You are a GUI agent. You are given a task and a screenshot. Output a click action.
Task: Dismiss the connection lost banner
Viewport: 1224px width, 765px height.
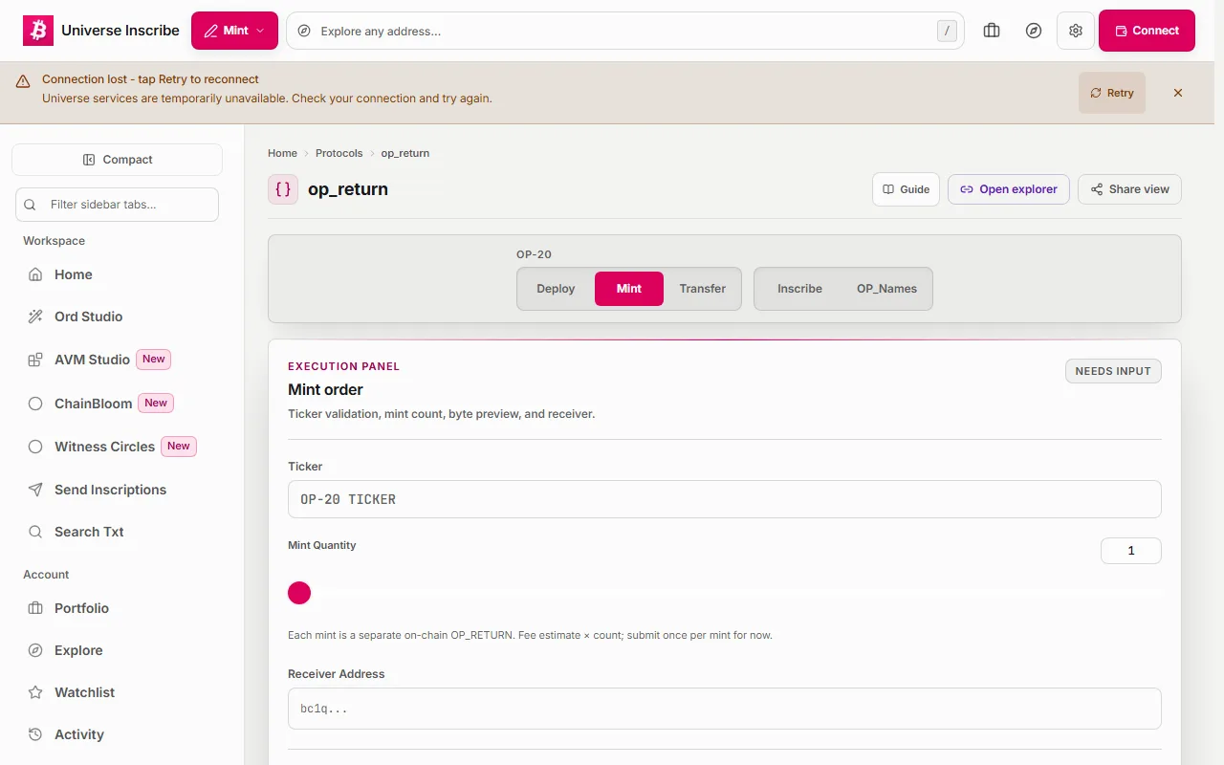pyautogui.click(x=1178, y=93)
